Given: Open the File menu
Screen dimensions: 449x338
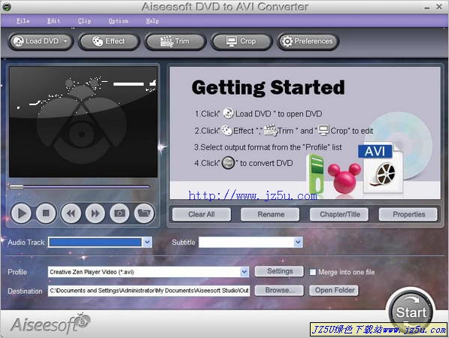Looking at the screenshot, I should pyautogui.click(x=23, y=21).
